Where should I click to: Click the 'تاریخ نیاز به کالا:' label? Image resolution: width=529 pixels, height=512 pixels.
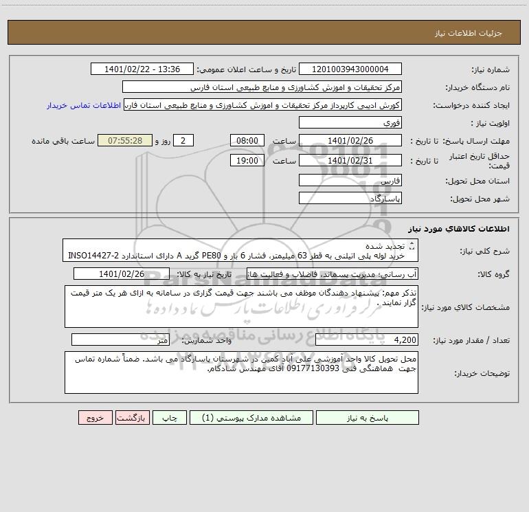(x=205, y=274)
